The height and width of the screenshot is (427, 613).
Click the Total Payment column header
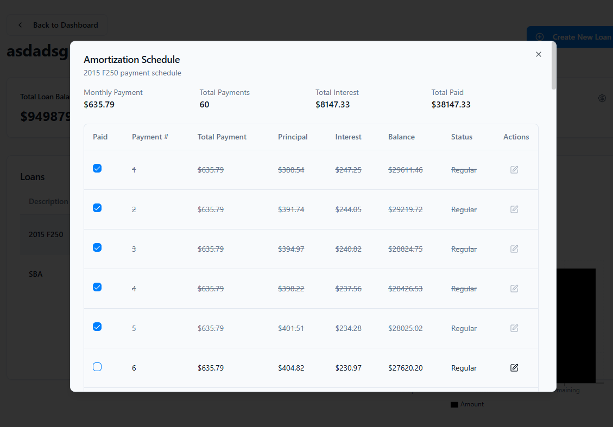point(222,137)
